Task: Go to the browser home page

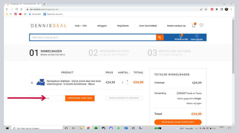Action: 21,9
